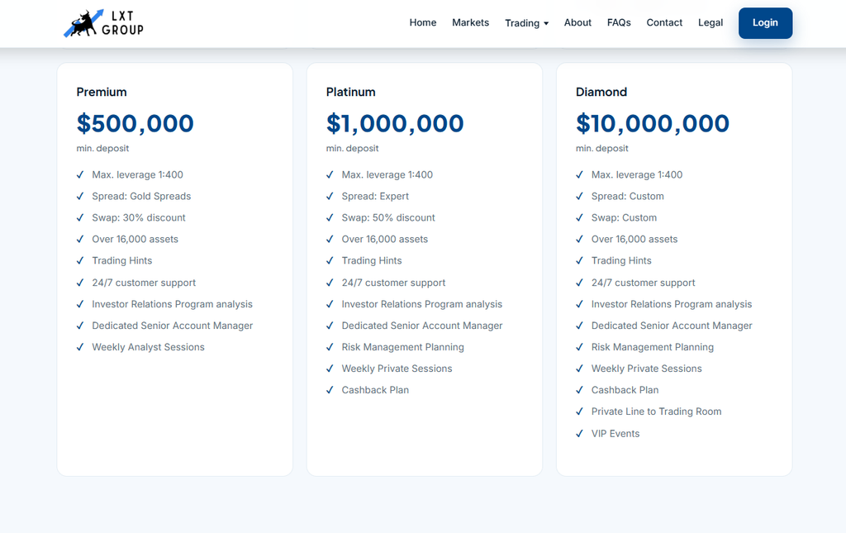Open the About page
The image size is (846, 533).
coord(577,22)
